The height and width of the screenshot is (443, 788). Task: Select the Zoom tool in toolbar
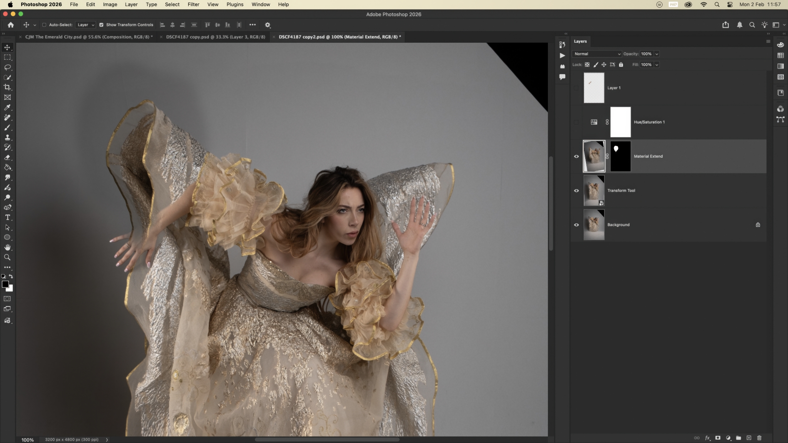[x=7, y=257]
